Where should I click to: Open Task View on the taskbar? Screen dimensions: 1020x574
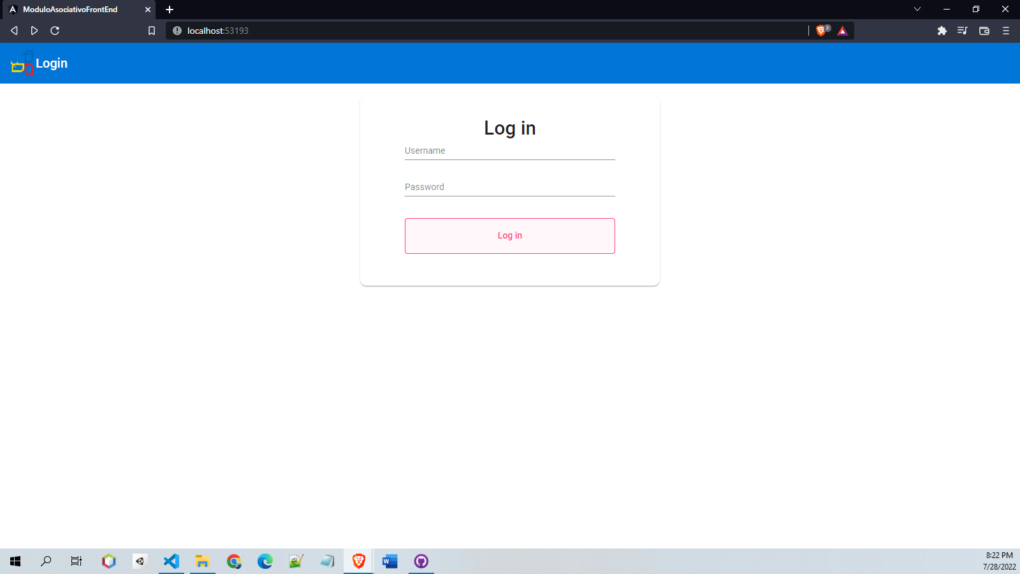tap(76, 561)
